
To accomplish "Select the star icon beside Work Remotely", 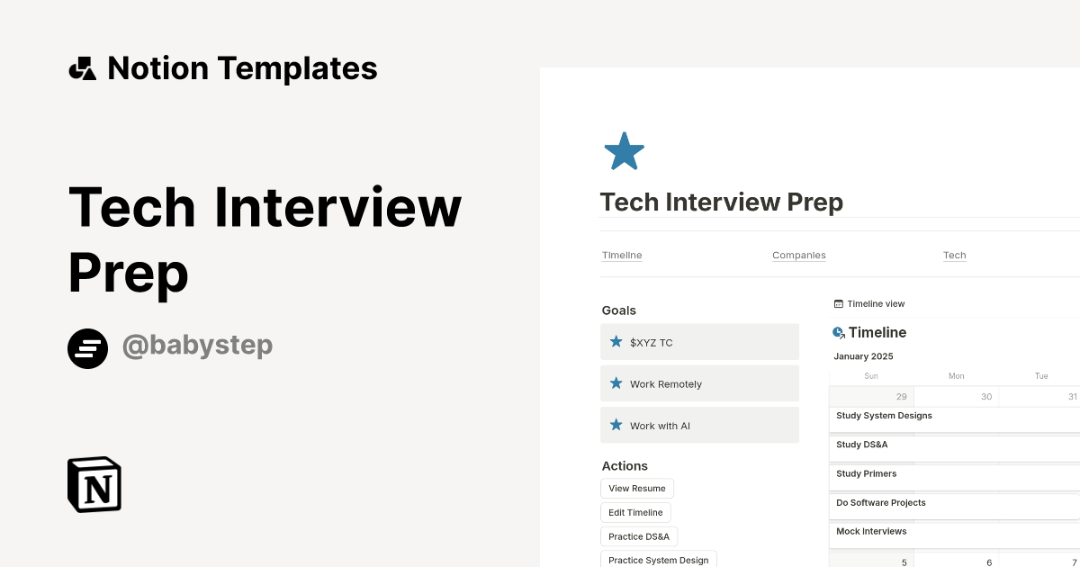I will coord(616,382).
